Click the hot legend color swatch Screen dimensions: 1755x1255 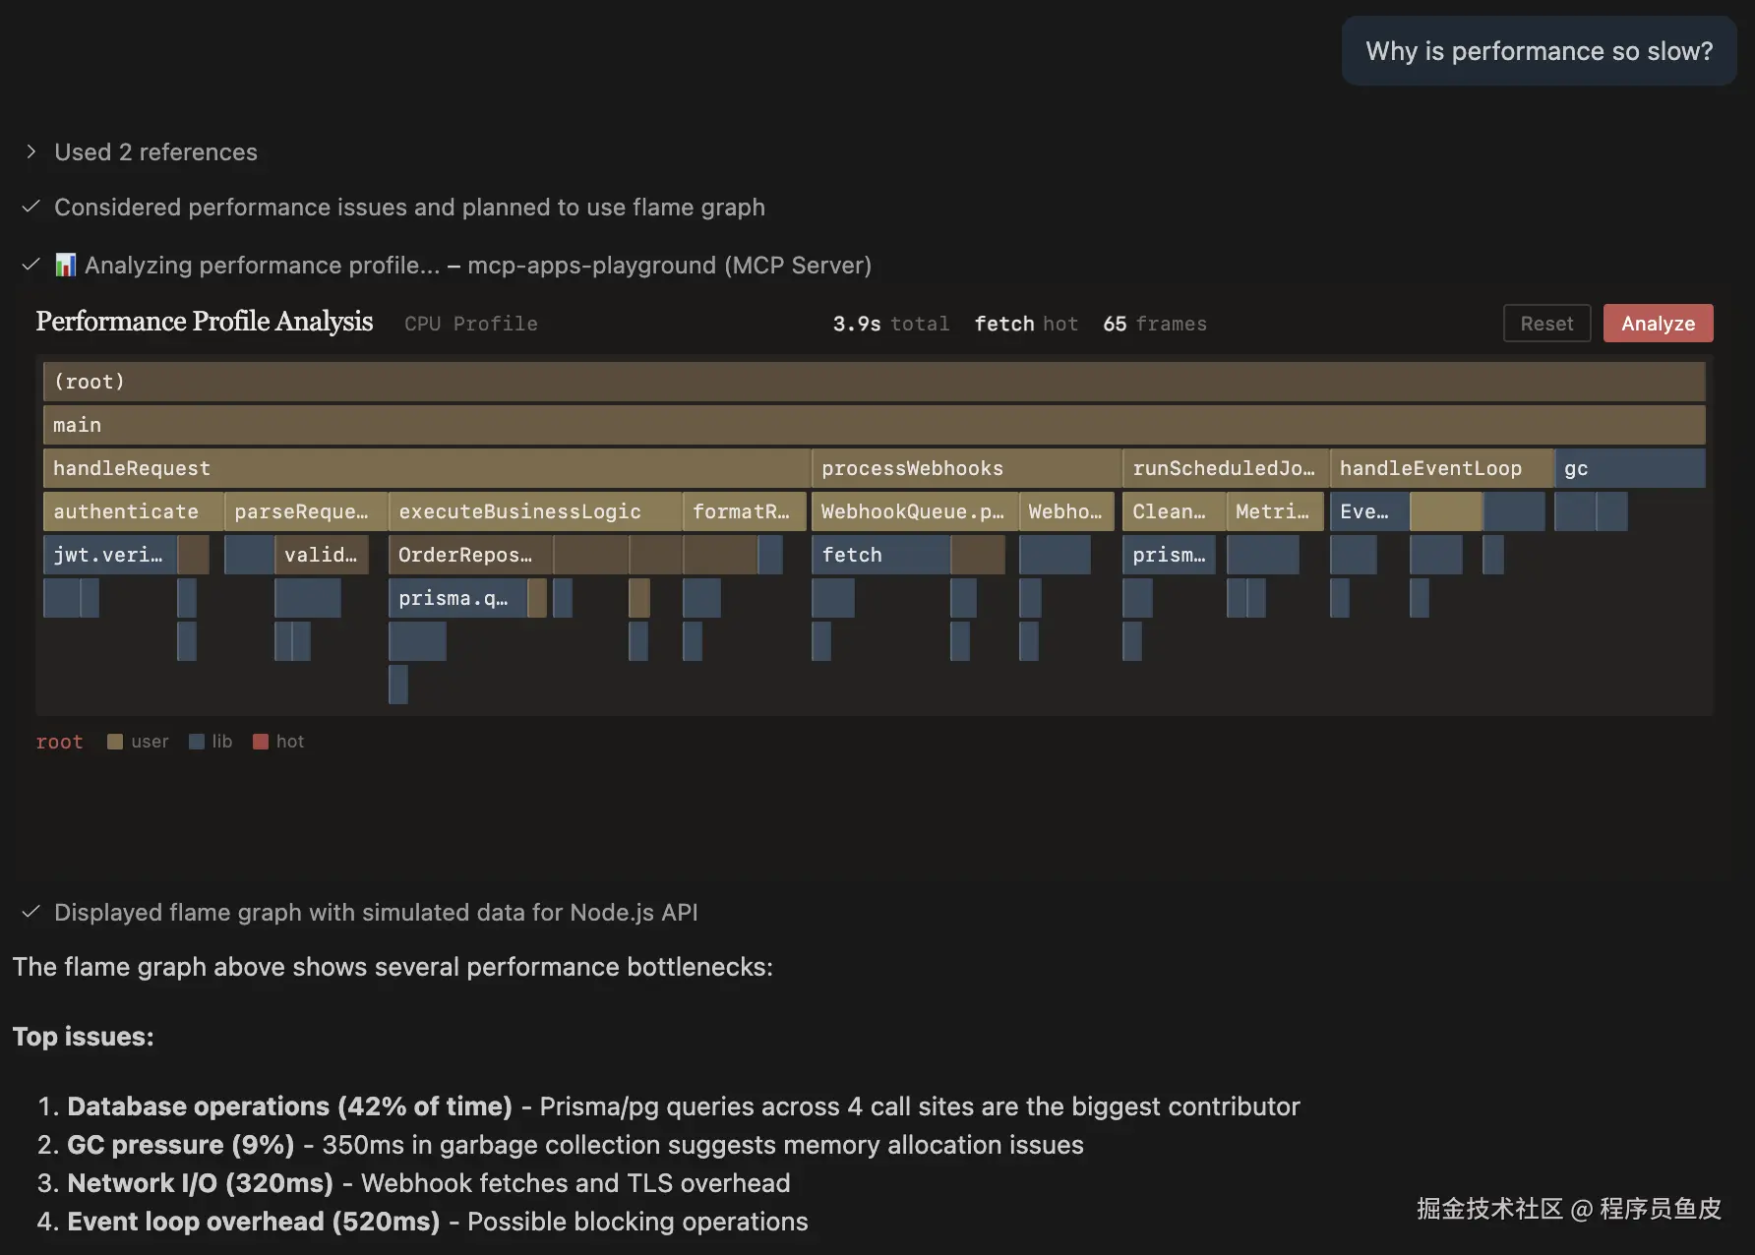(261, 742)
